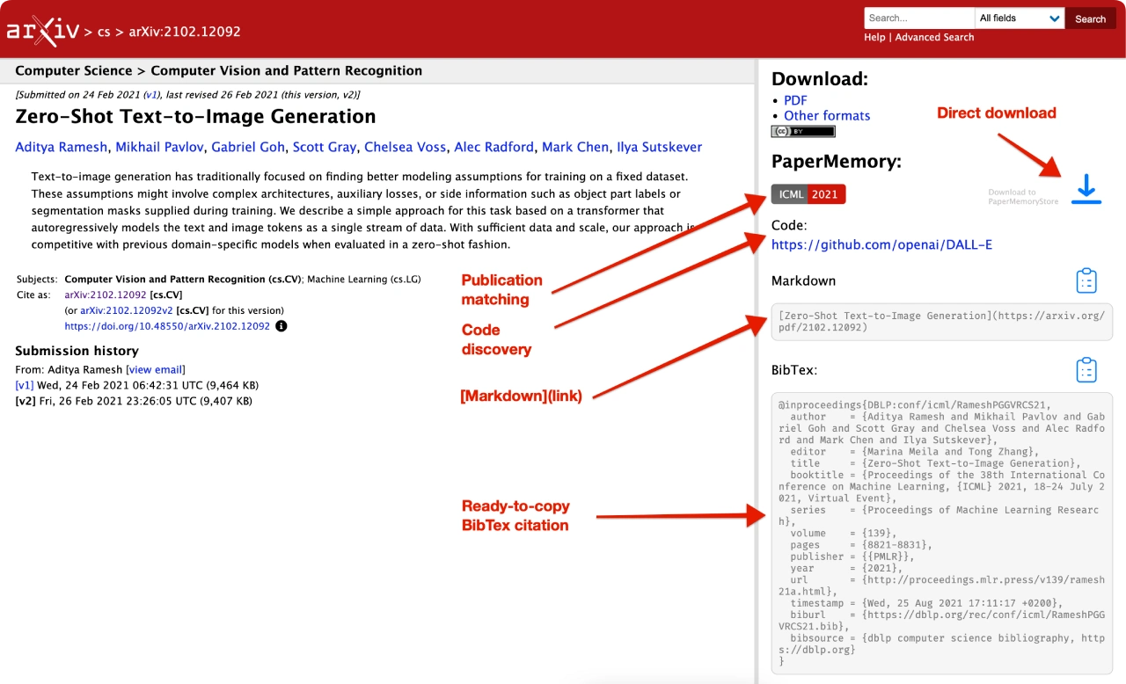1126x684 pixels.
Task: Click the arXiv logo in header
Action: tap(42, 31)
